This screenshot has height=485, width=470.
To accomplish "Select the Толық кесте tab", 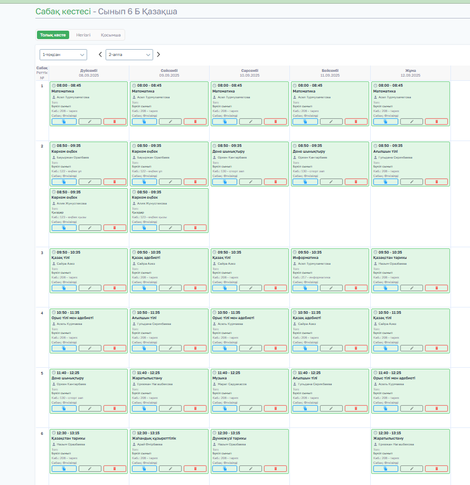I will tap(53, 35).
